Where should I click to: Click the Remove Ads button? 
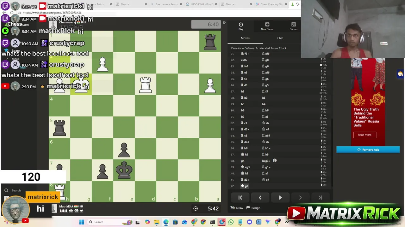[368, 150]
